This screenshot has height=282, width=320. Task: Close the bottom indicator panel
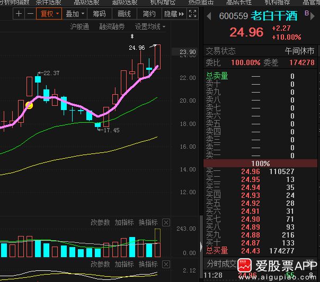166,265
